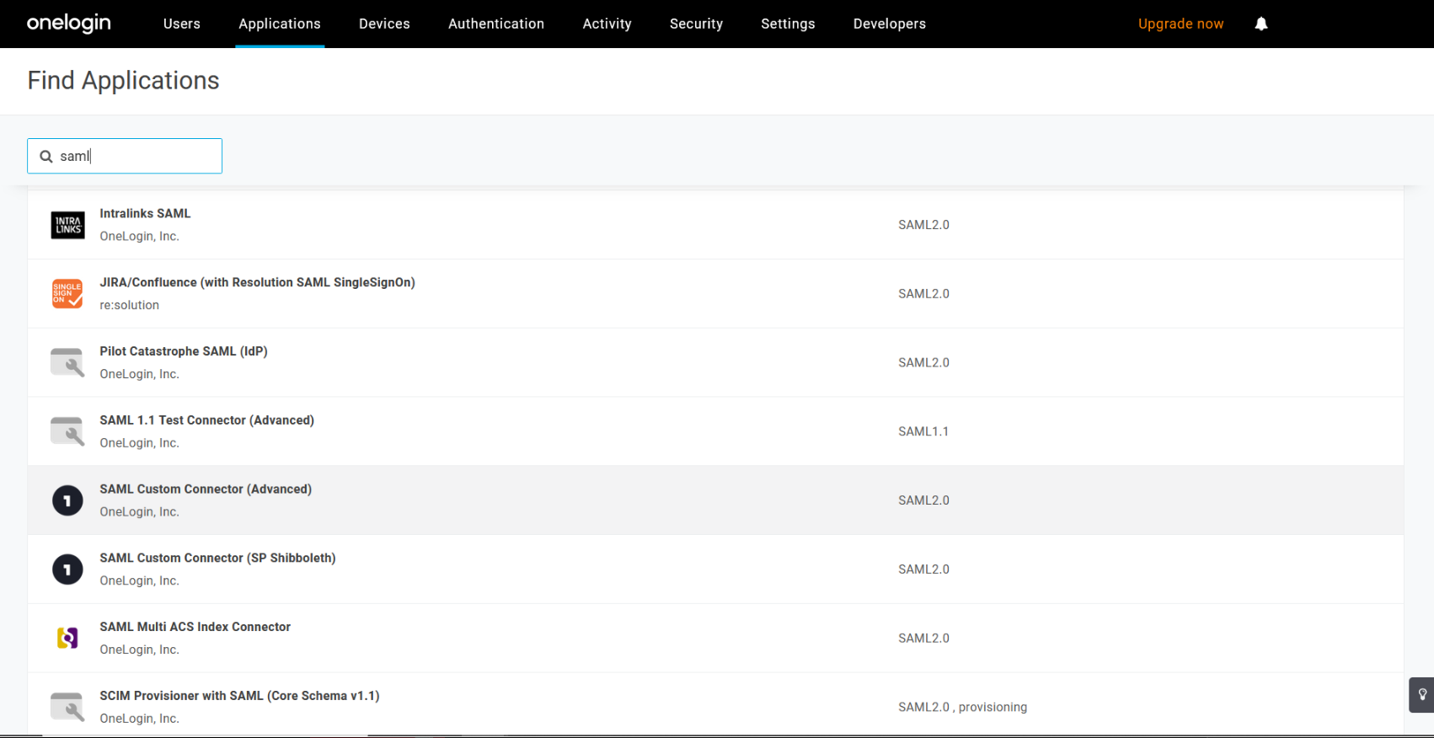Click the SAML 1.1 Test Connector wrench icon
Image resolution: width=1434 pixels, height=738 pixels.
[67, 431]
